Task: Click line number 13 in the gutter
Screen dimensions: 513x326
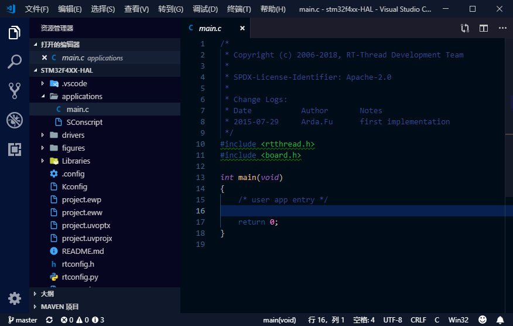Action: [x=200, y=178]
